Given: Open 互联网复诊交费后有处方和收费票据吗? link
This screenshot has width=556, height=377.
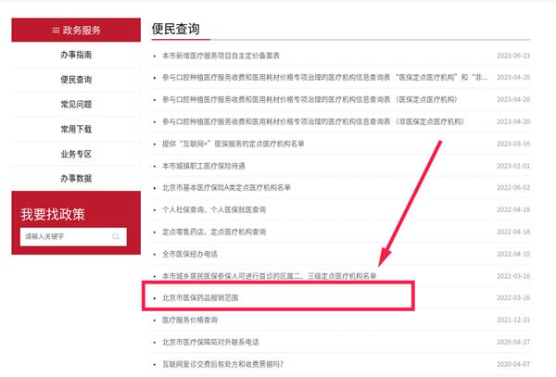Looking at the screenshot, I should 222,364.
